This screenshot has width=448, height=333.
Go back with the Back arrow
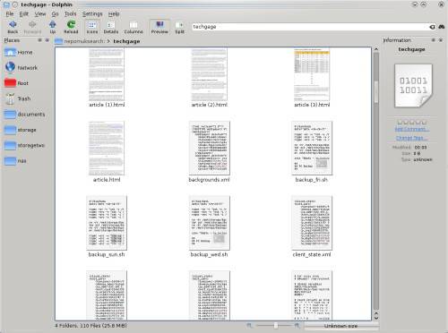pos(13,27)
